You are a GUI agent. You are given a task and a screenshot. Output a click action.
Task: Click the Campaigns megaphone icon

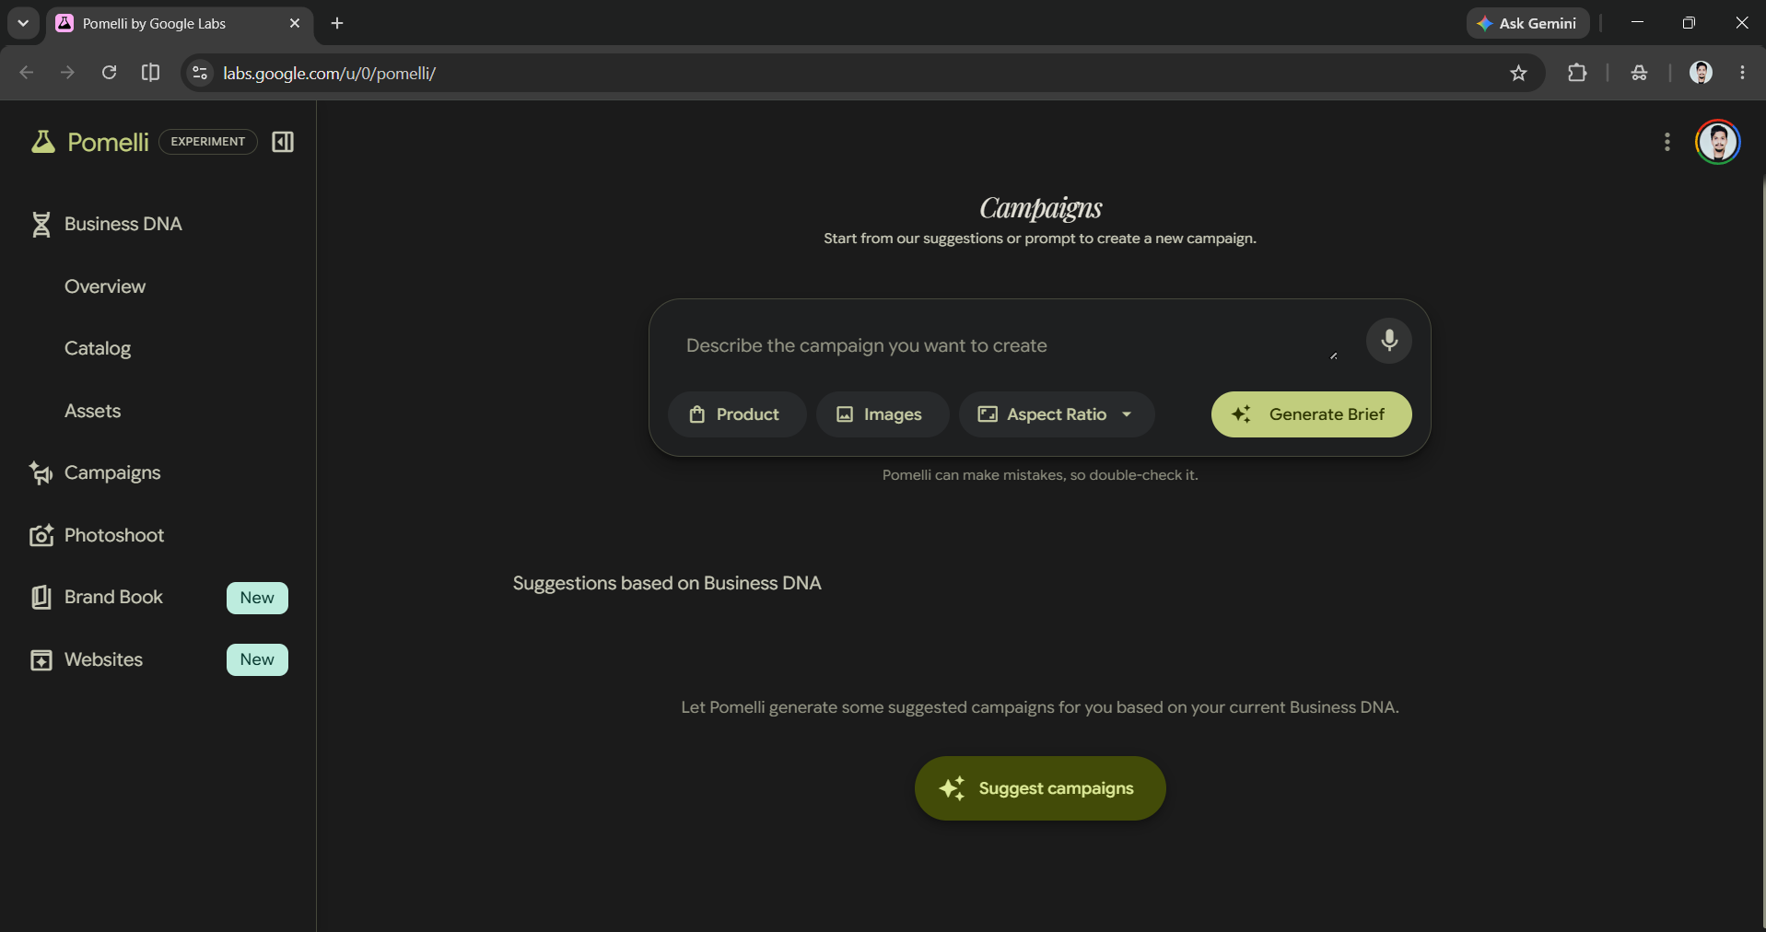tap(41, 472)
